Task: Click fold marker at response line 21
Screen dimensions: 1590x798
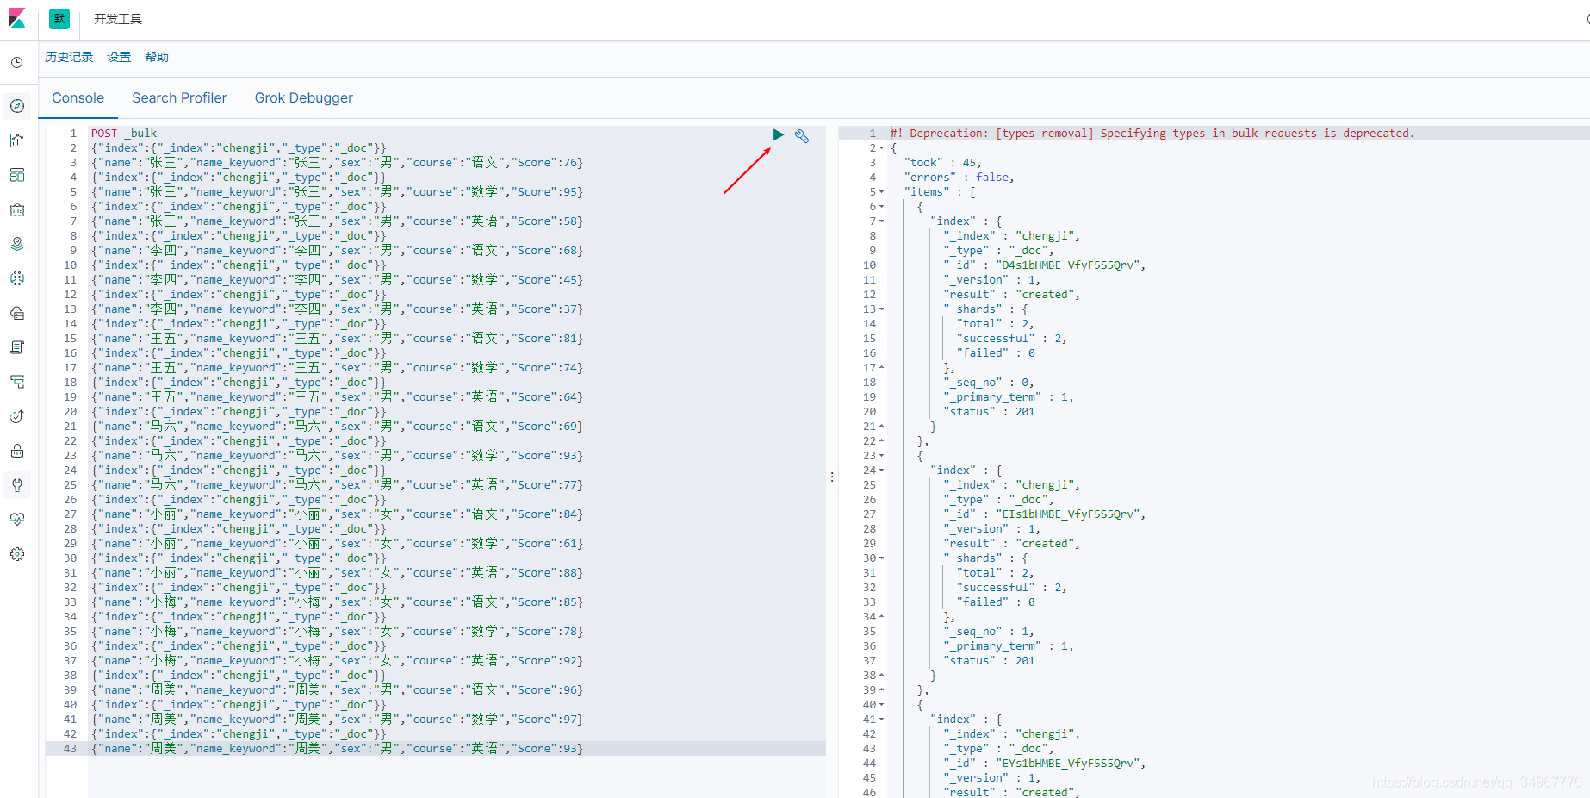Action: [882, 427]
